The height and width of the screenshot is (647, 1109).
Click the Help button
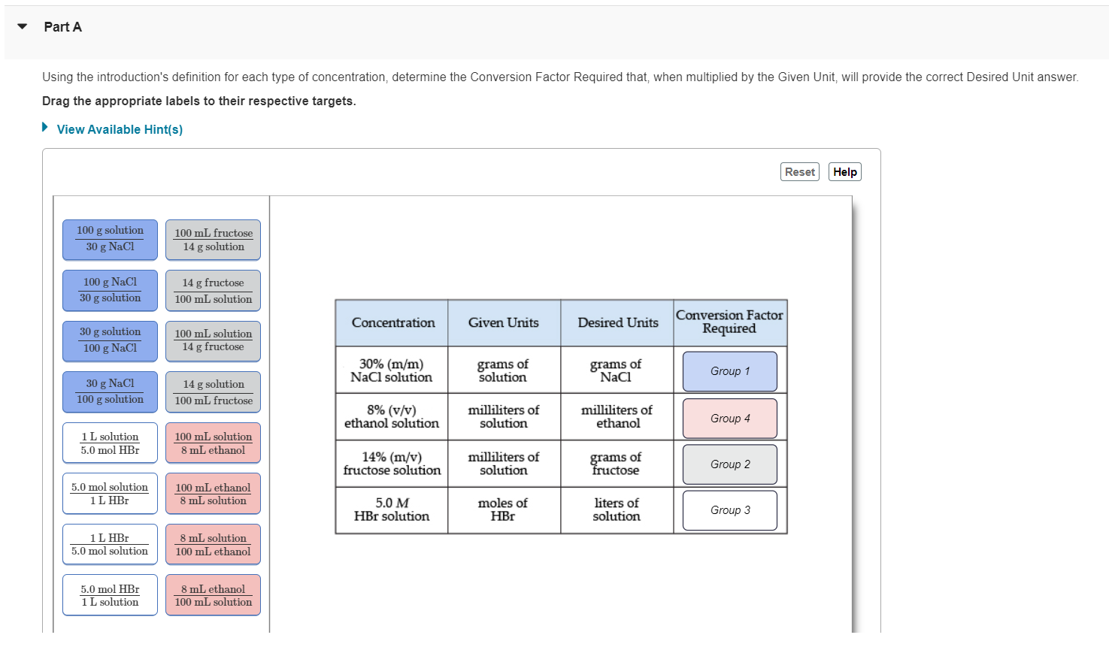point(845,172)
